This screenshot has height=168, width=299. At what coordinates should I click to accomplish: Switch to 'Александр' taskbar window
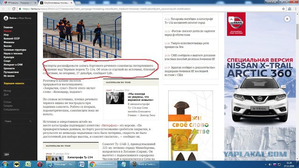point(61,164)
